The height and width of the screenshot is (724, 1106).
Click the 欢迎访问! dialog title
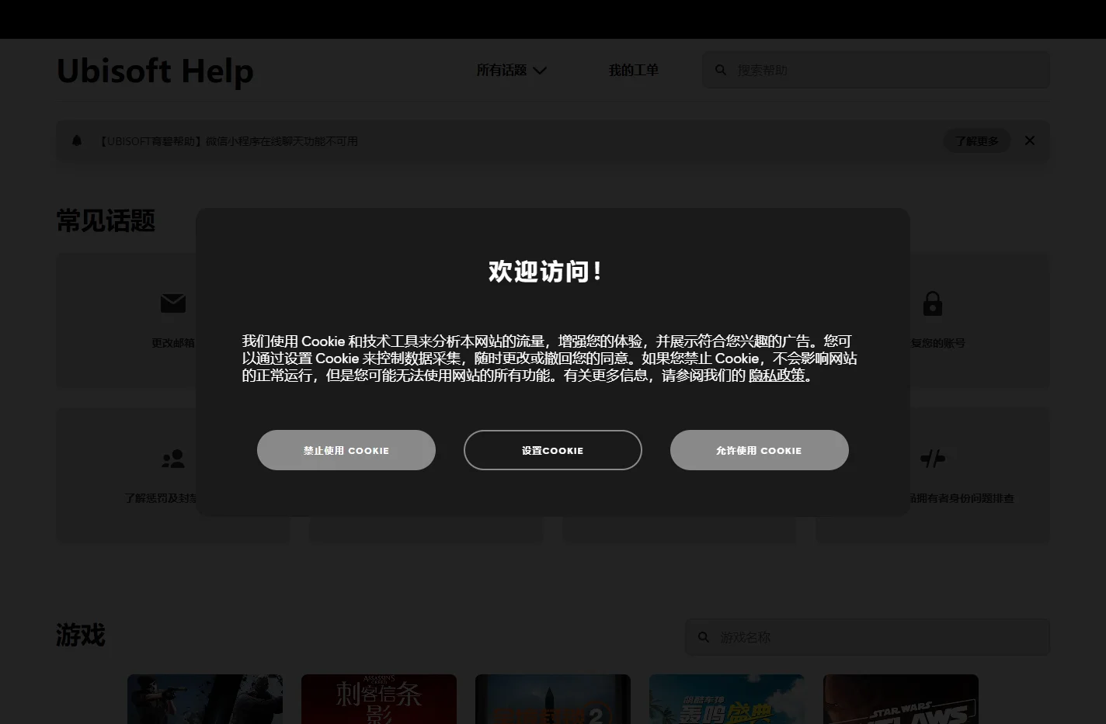click(x=545, y=272)
